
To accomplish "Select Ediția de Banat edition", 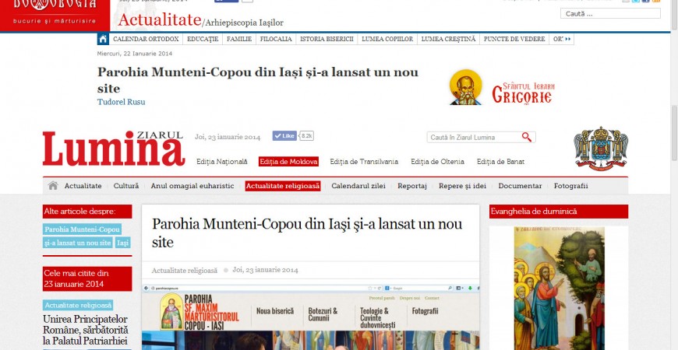I will 501,162.
